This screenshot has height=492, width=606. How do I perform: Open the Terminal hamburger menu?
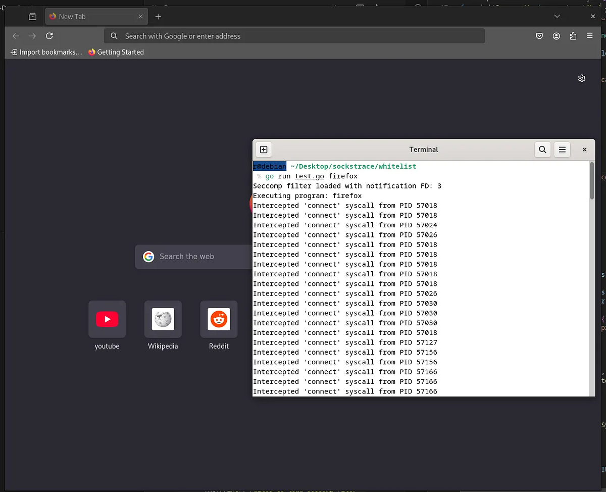click(562, 150)
